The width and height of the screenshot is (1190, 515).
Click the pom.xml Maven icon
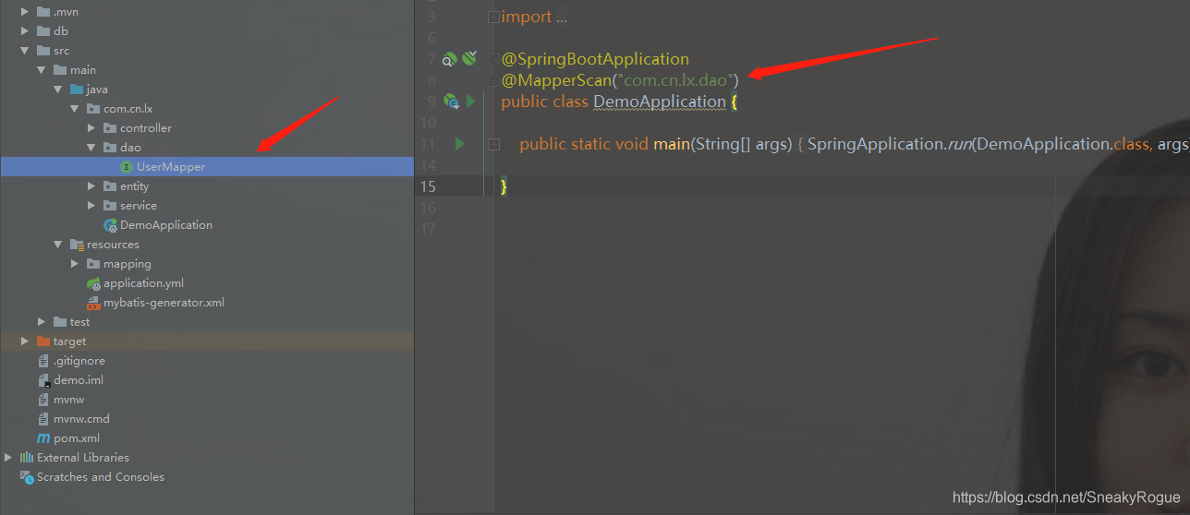pos(43,438)
